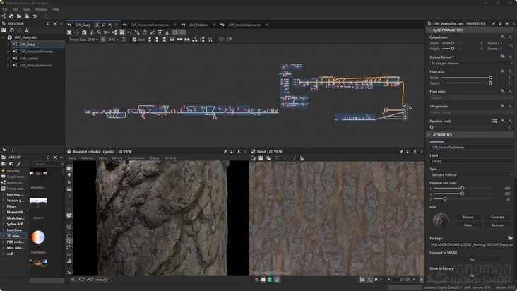Screen dimensions: 517x291
Task: Click the Generate icon button
Action: coord(497,217)
